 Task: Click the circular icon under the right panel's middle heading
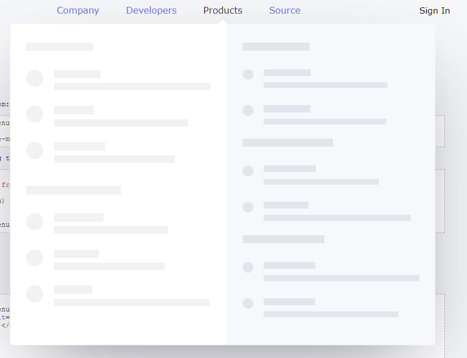click(x=248, y=170)
